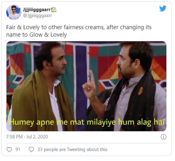Click the divider line above like count
The image size is (175, 161).
click(86, 143)
